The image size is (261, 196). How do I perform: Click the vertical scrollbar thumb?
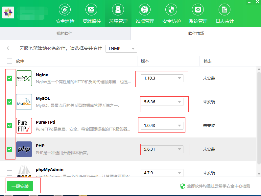(259, 118)
